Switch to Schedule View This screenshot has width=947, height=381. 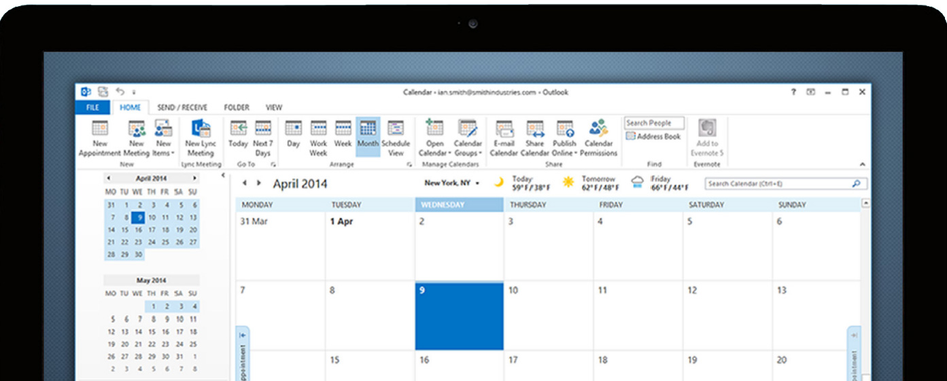pyautogui.click(x=396, y=139)
